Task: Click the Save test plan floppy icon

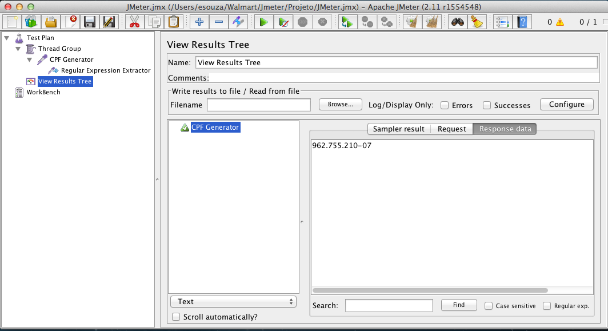Action: [90, 22]
